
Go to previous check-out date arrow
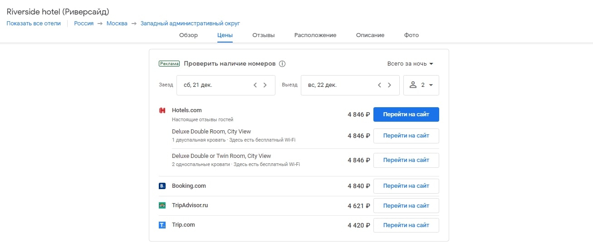(x=379, y=85)
